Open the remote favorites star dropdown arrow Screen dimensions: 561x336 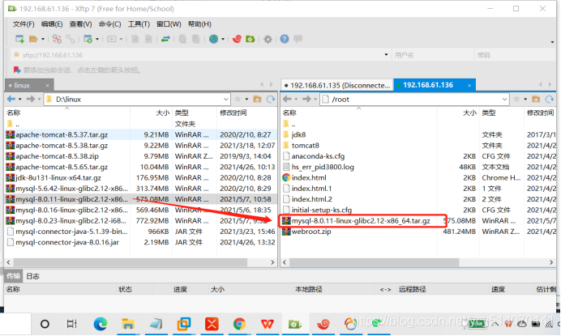(x=525, y=99)
